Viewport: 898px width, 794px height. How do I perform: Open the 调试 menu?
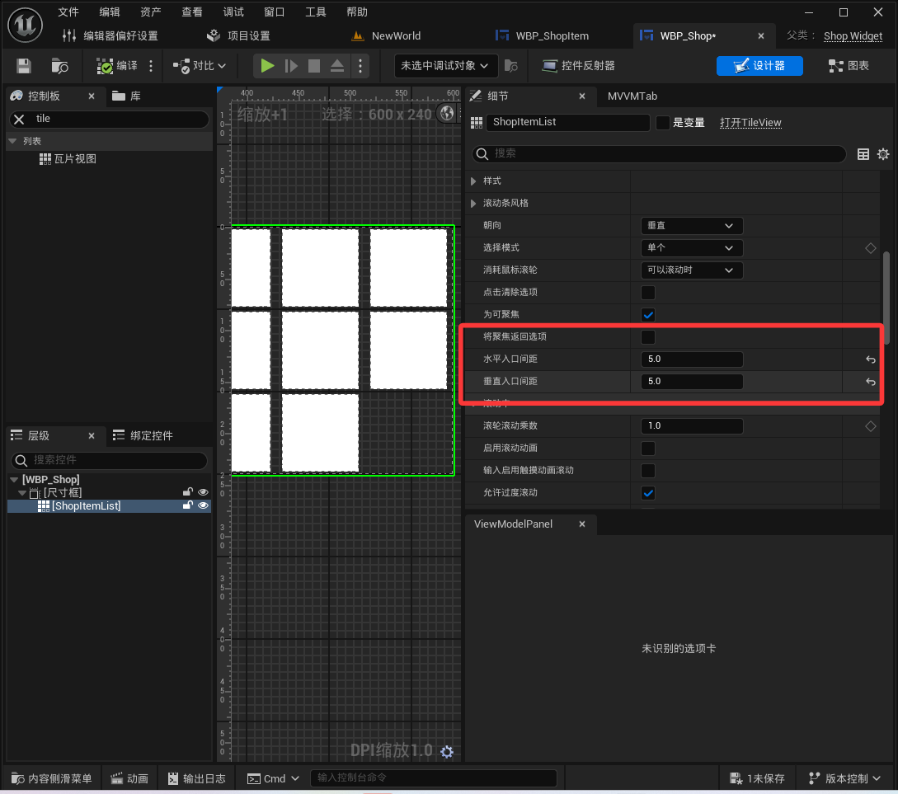(x=233, y=12)
